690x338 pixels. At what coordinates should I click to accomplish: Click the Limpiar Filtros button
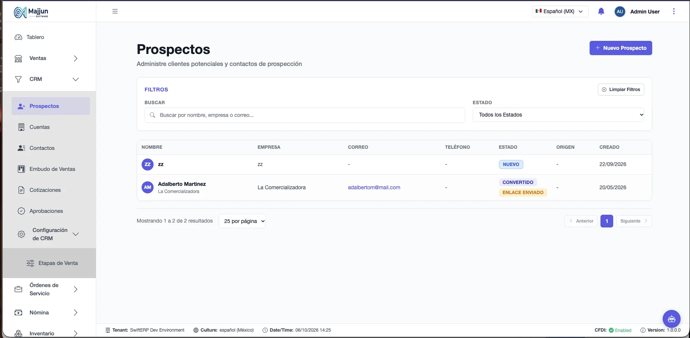pyautogui.click(x=621, y=90)
